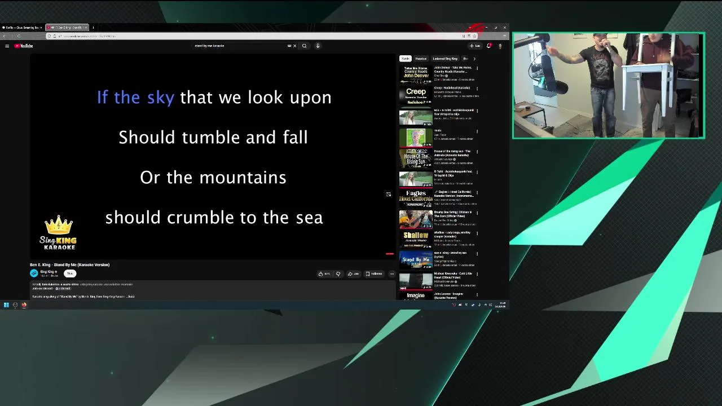
Task: Switch to the Ben E. King browser tab
Action: tap(67, 27)
